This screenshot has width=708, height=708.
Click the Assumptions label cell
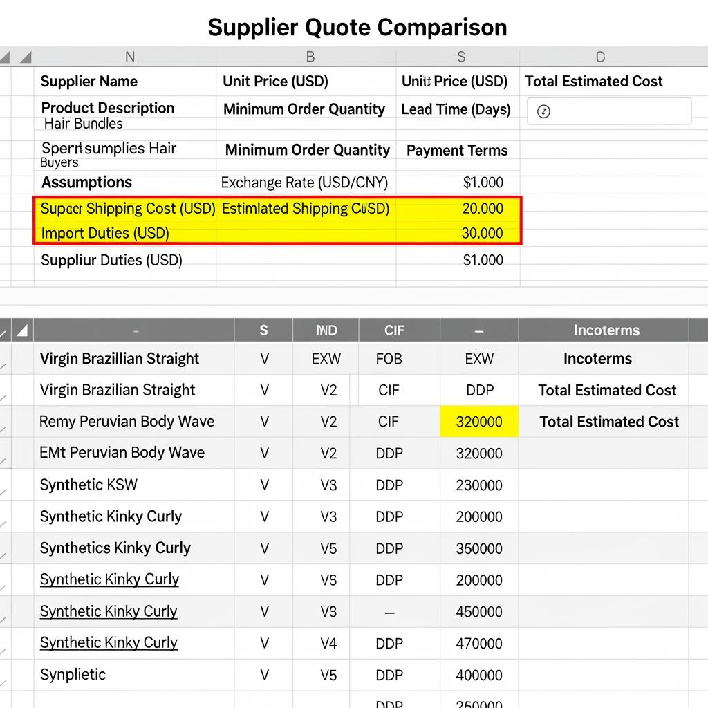(x=86, y=183)
